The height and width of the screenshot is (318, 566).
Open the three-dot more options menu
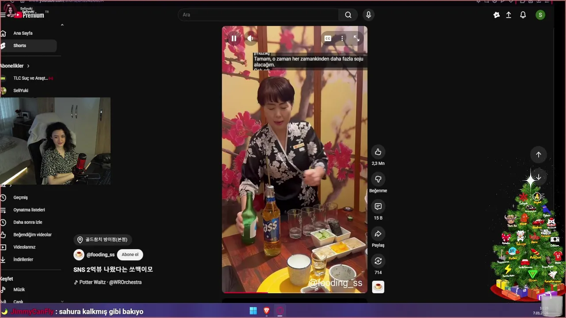pyautogui.click(x=342, y=38)
